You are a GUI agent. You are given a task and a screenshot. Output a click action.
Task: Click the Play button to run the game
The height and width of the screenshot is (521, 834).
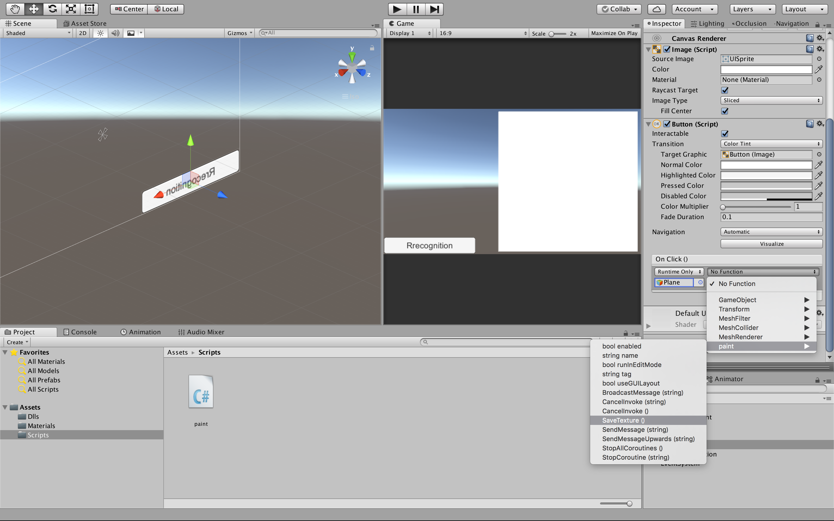point(396,8)
